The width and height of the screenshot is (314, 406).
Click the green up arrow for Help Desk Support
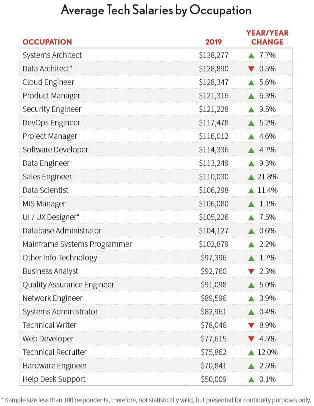[252, 379]
